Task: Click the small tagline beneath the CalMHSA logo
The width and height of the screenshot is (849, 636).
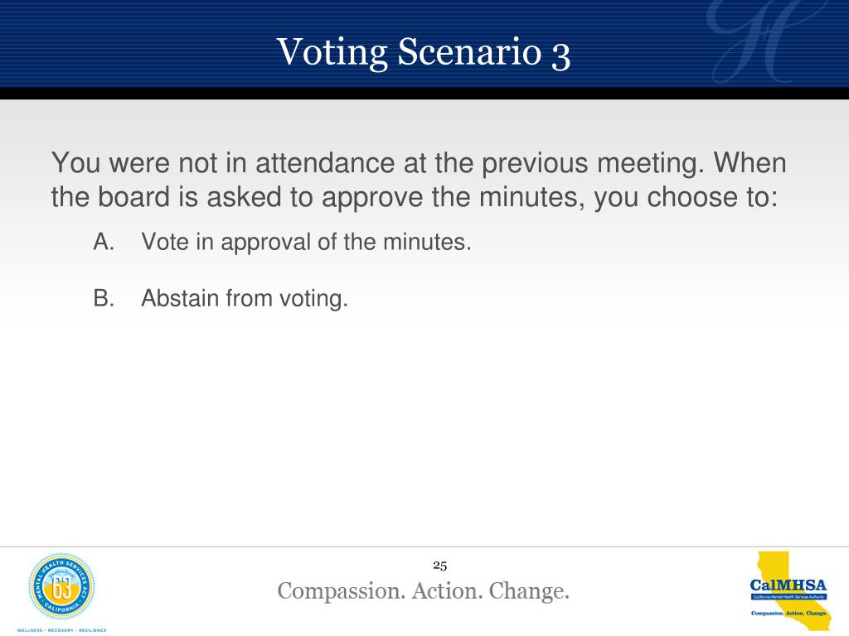Action: (788, 613)
